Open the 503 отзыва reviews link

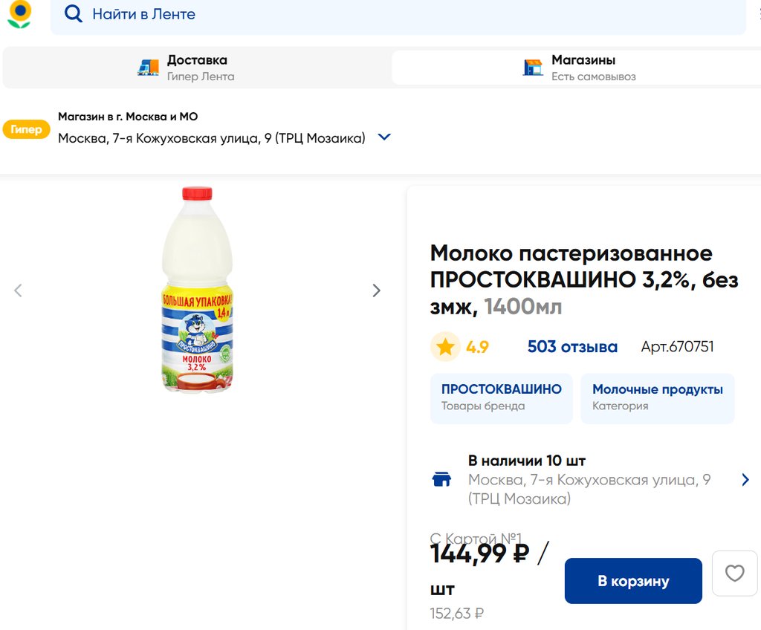tap(572, 347)
